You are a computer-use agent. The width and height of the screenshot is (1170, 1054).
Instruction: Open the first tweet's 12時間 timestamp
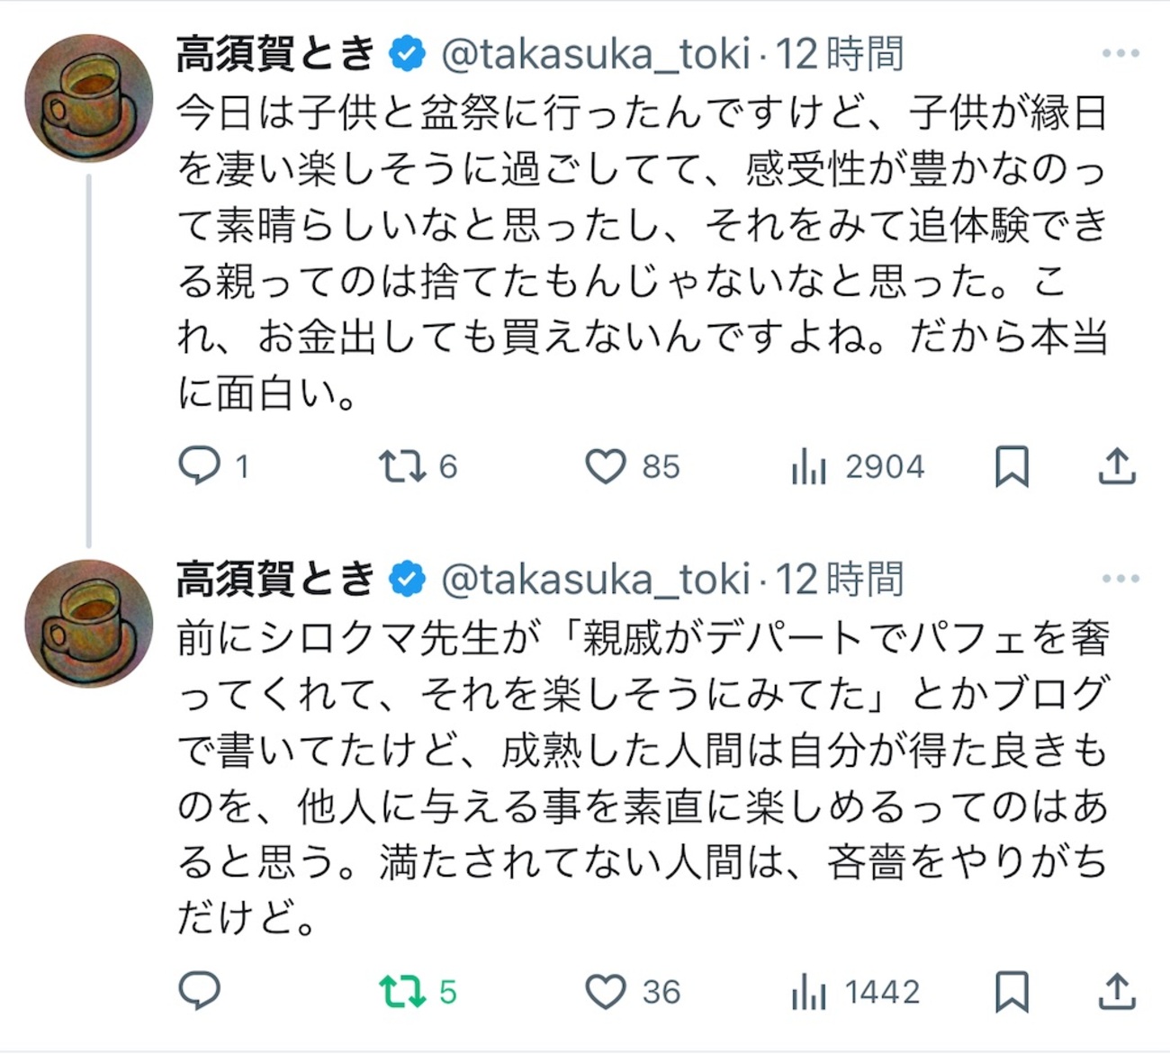(839, 54)
